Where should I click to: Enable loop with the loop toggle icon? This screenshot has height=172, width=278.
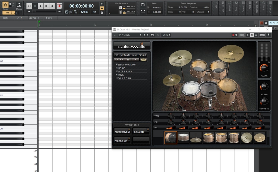pos(143,5)
